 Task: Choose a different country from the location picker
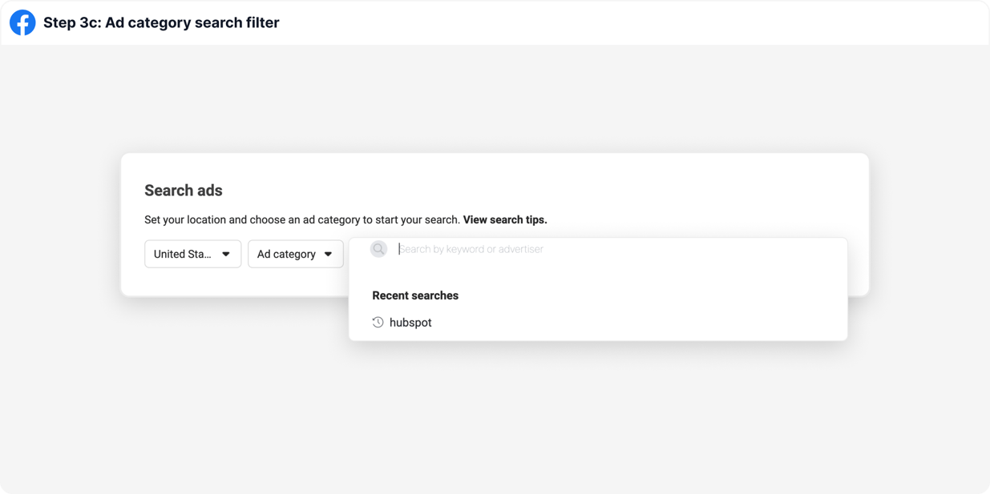[x=192, y=254]
